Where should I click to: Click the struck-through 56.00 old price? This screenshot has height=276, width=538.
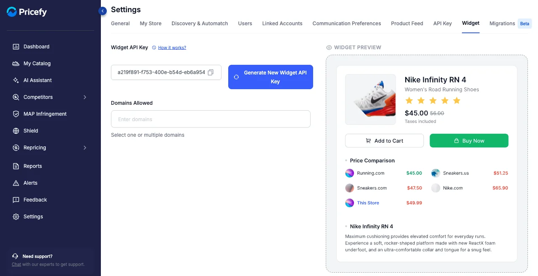pos(437,113)
